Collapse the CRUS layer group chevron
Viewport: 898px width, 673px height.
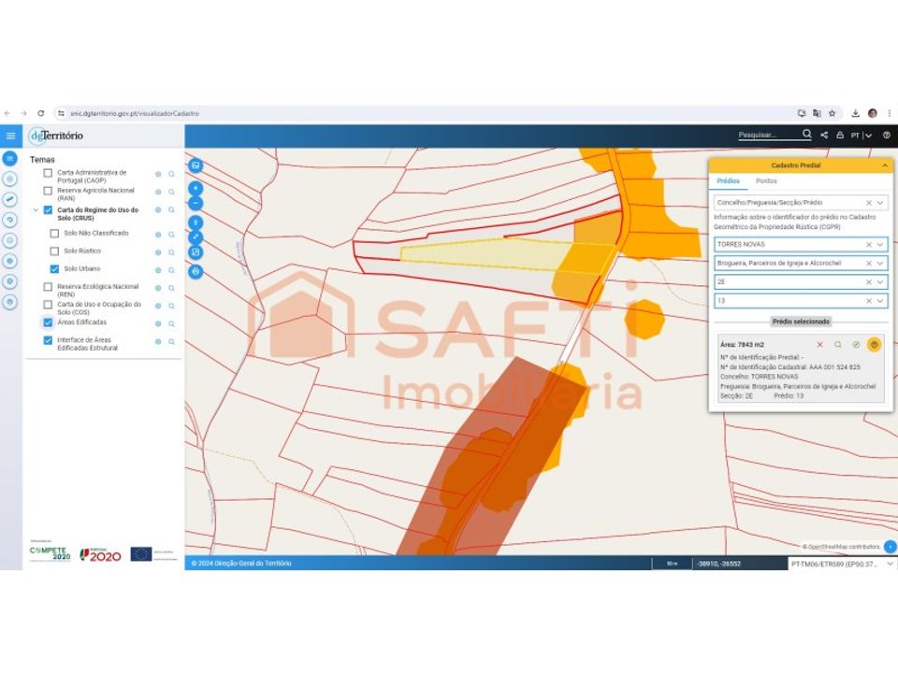click(x=36, y=210)
